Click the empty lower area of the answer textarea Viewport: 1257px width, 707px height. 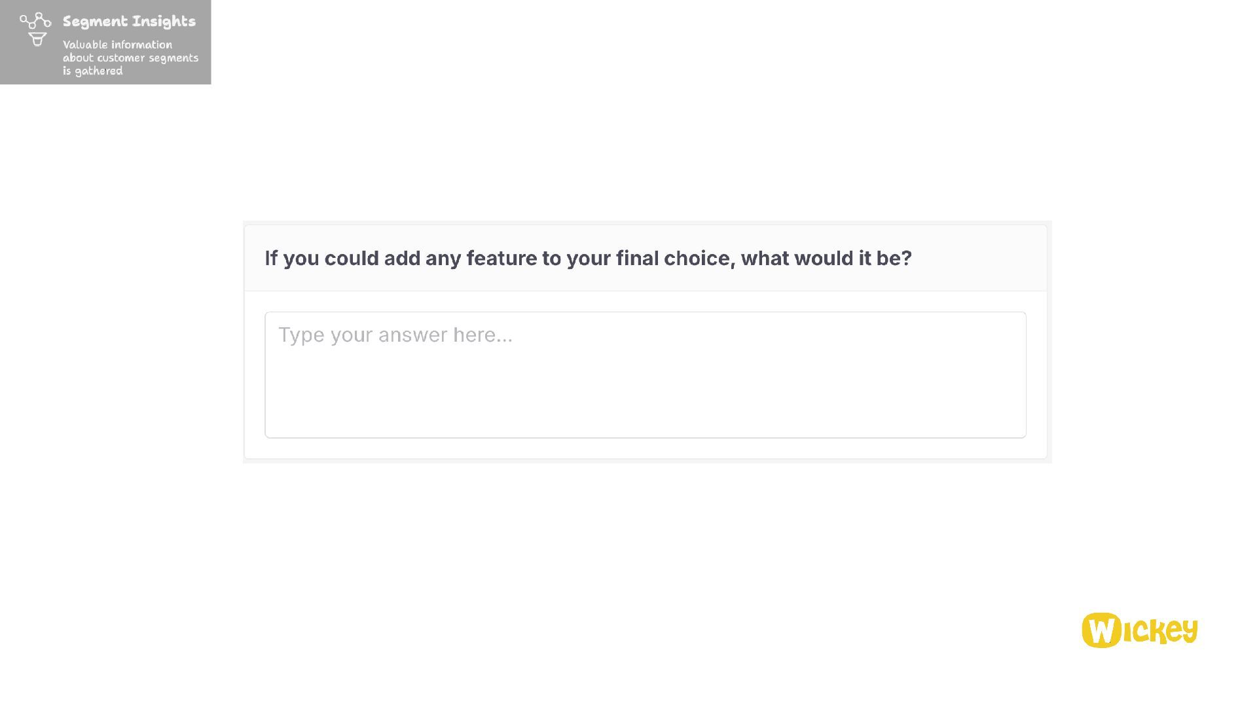click(645, 406)
